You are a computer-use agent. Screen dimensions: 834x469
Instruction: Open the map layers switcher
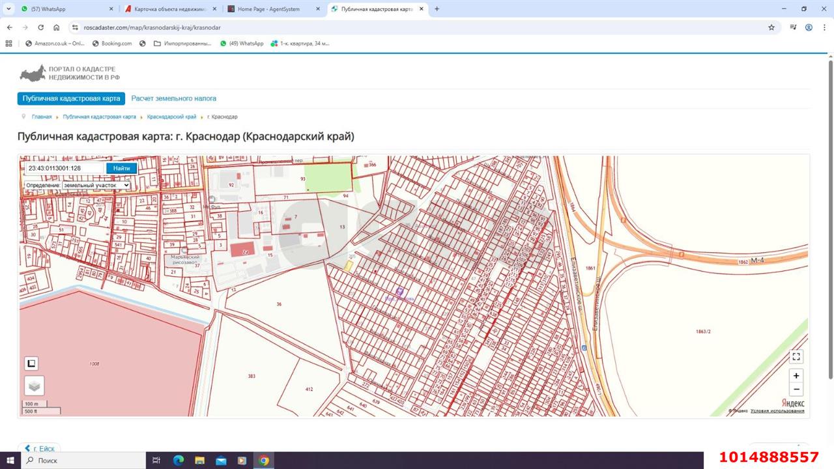(35, 386)
